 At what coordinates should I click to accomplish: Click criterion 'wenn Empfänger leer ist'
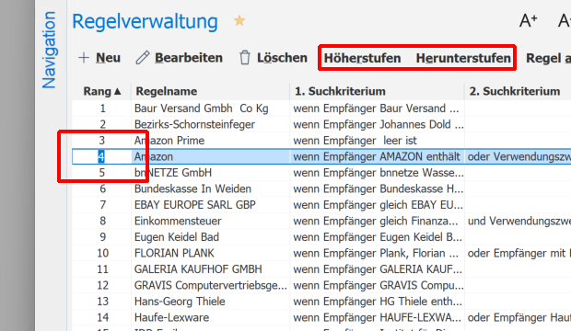click(x=355, y=141)
